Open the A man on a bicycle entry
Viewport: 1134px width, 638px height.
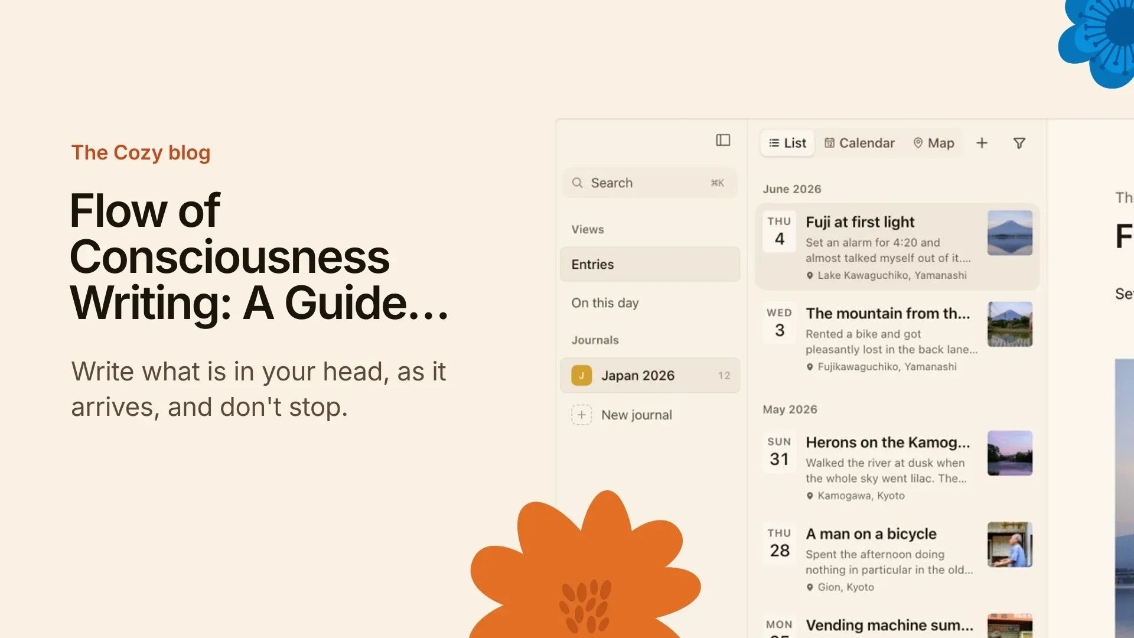point(897,558)
